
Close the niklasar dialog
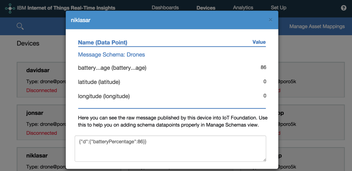270,20
